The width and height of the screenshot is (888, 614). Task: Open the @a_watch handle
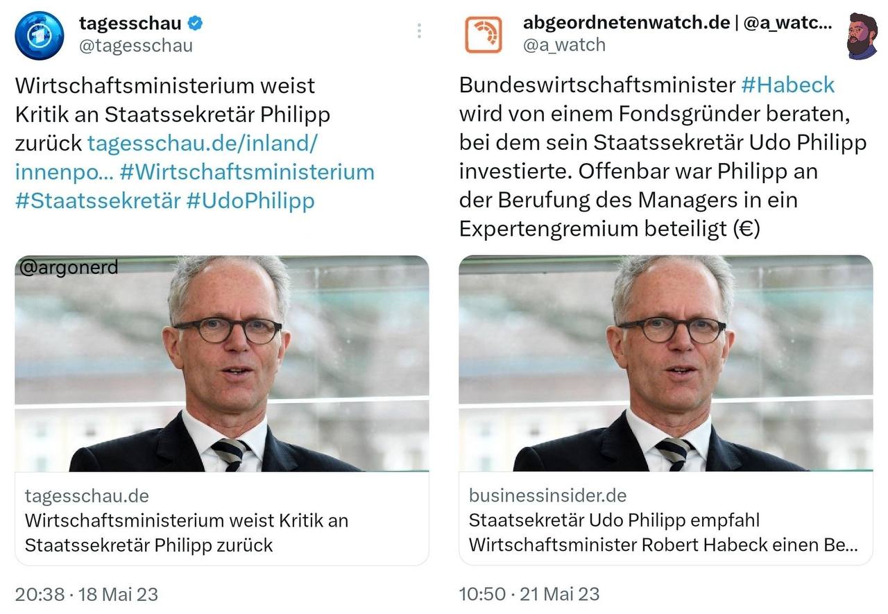(563, 45)
